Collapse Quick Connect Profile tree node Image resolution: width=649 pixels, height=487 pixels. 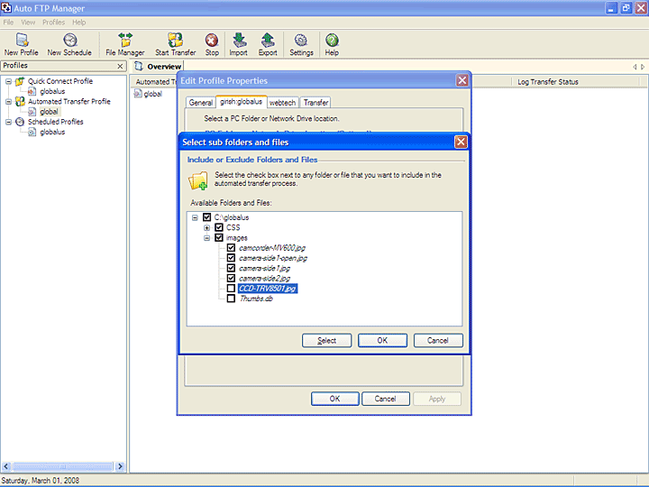pos(8,81)
